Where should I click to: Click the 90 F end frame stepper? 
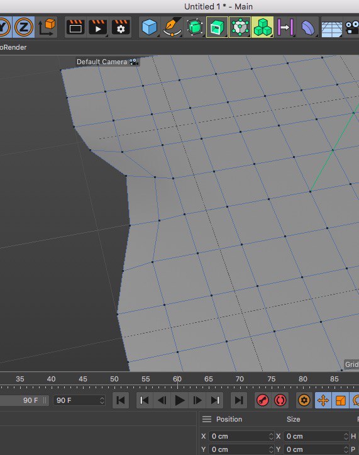pos(102,400)
